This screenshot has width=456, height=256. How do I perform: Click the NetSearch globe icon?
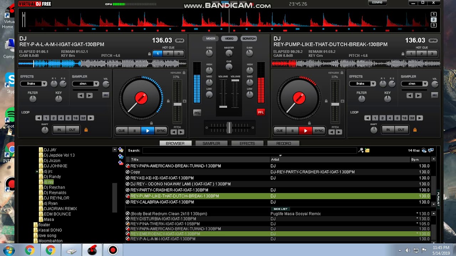tap(424, 150)
